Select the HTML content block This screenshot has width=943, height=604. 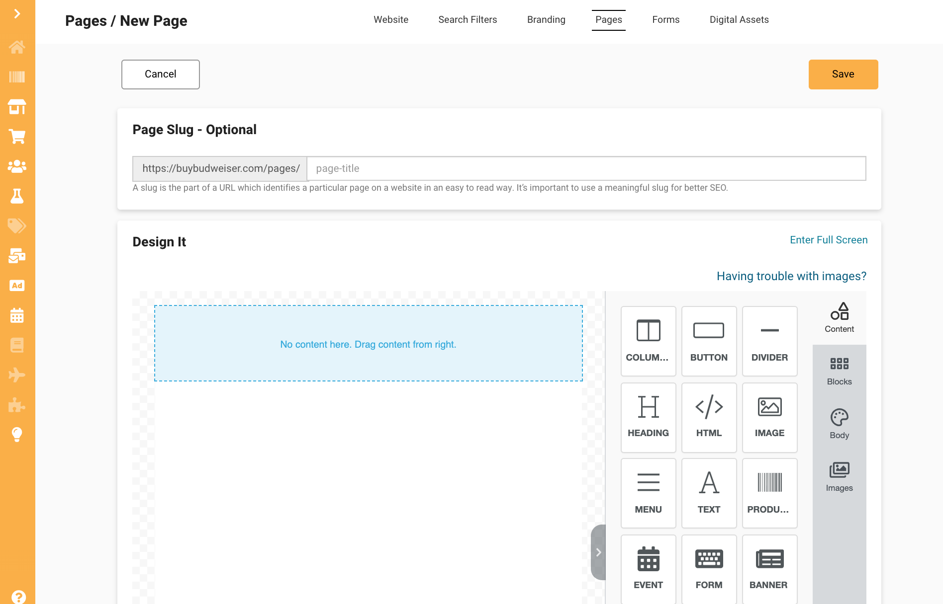709,418
